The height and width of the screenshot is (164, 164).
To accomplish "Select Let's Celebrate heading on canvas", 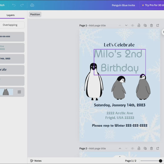I will (x=119, y=45).
